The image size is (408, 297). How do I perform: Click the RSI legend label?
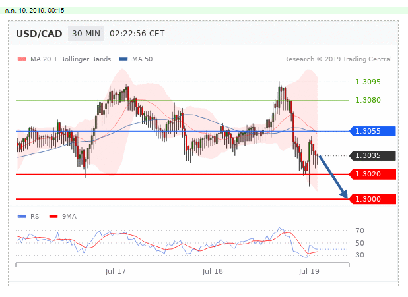(x=36, y=216)
